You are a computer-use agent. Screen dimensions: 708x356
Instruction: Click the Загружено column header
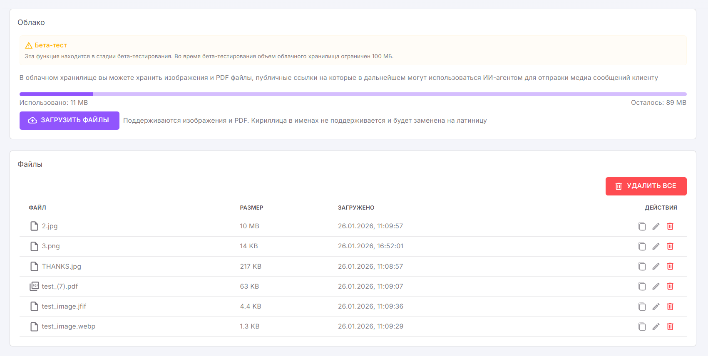coord(356,208)
